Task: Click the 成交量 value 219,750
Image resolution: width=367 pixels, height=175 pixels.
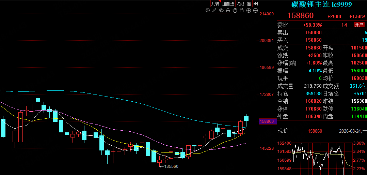Action: click(313, 86)
